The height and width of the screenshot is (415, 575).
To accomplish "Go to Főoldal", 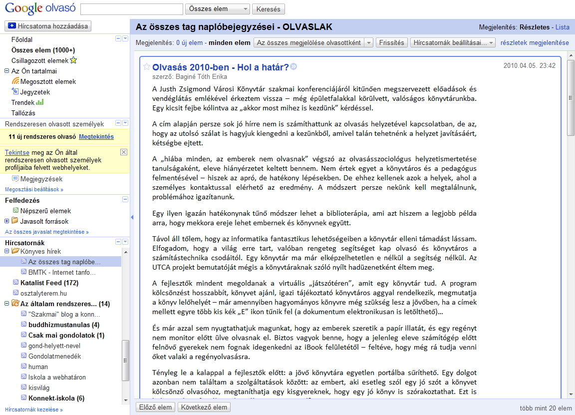I will [21, 39].
